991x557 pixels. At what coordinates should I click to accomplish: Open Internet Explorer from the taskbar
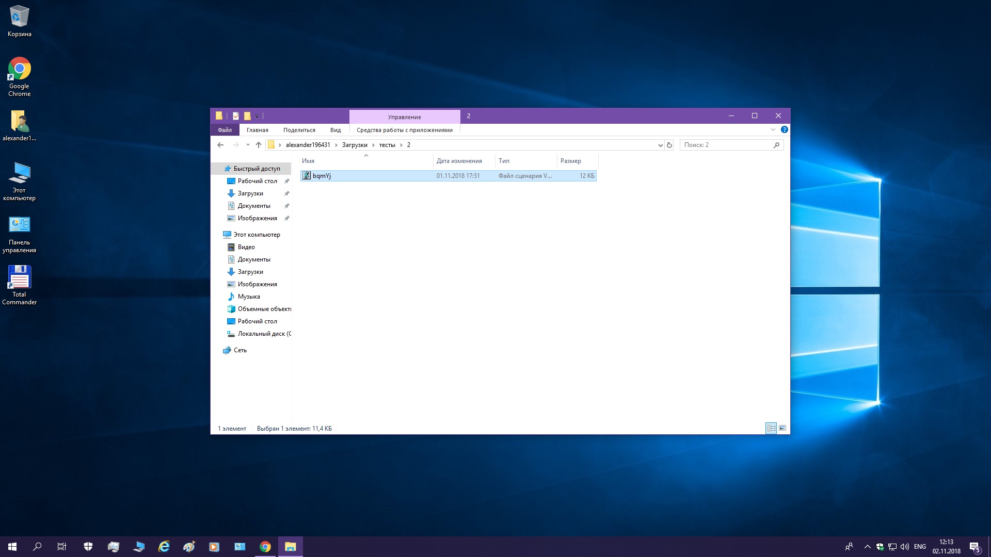pos(164,547)
